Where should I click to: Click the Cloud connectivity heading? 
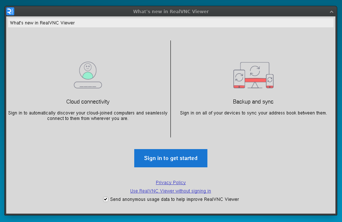88,102
